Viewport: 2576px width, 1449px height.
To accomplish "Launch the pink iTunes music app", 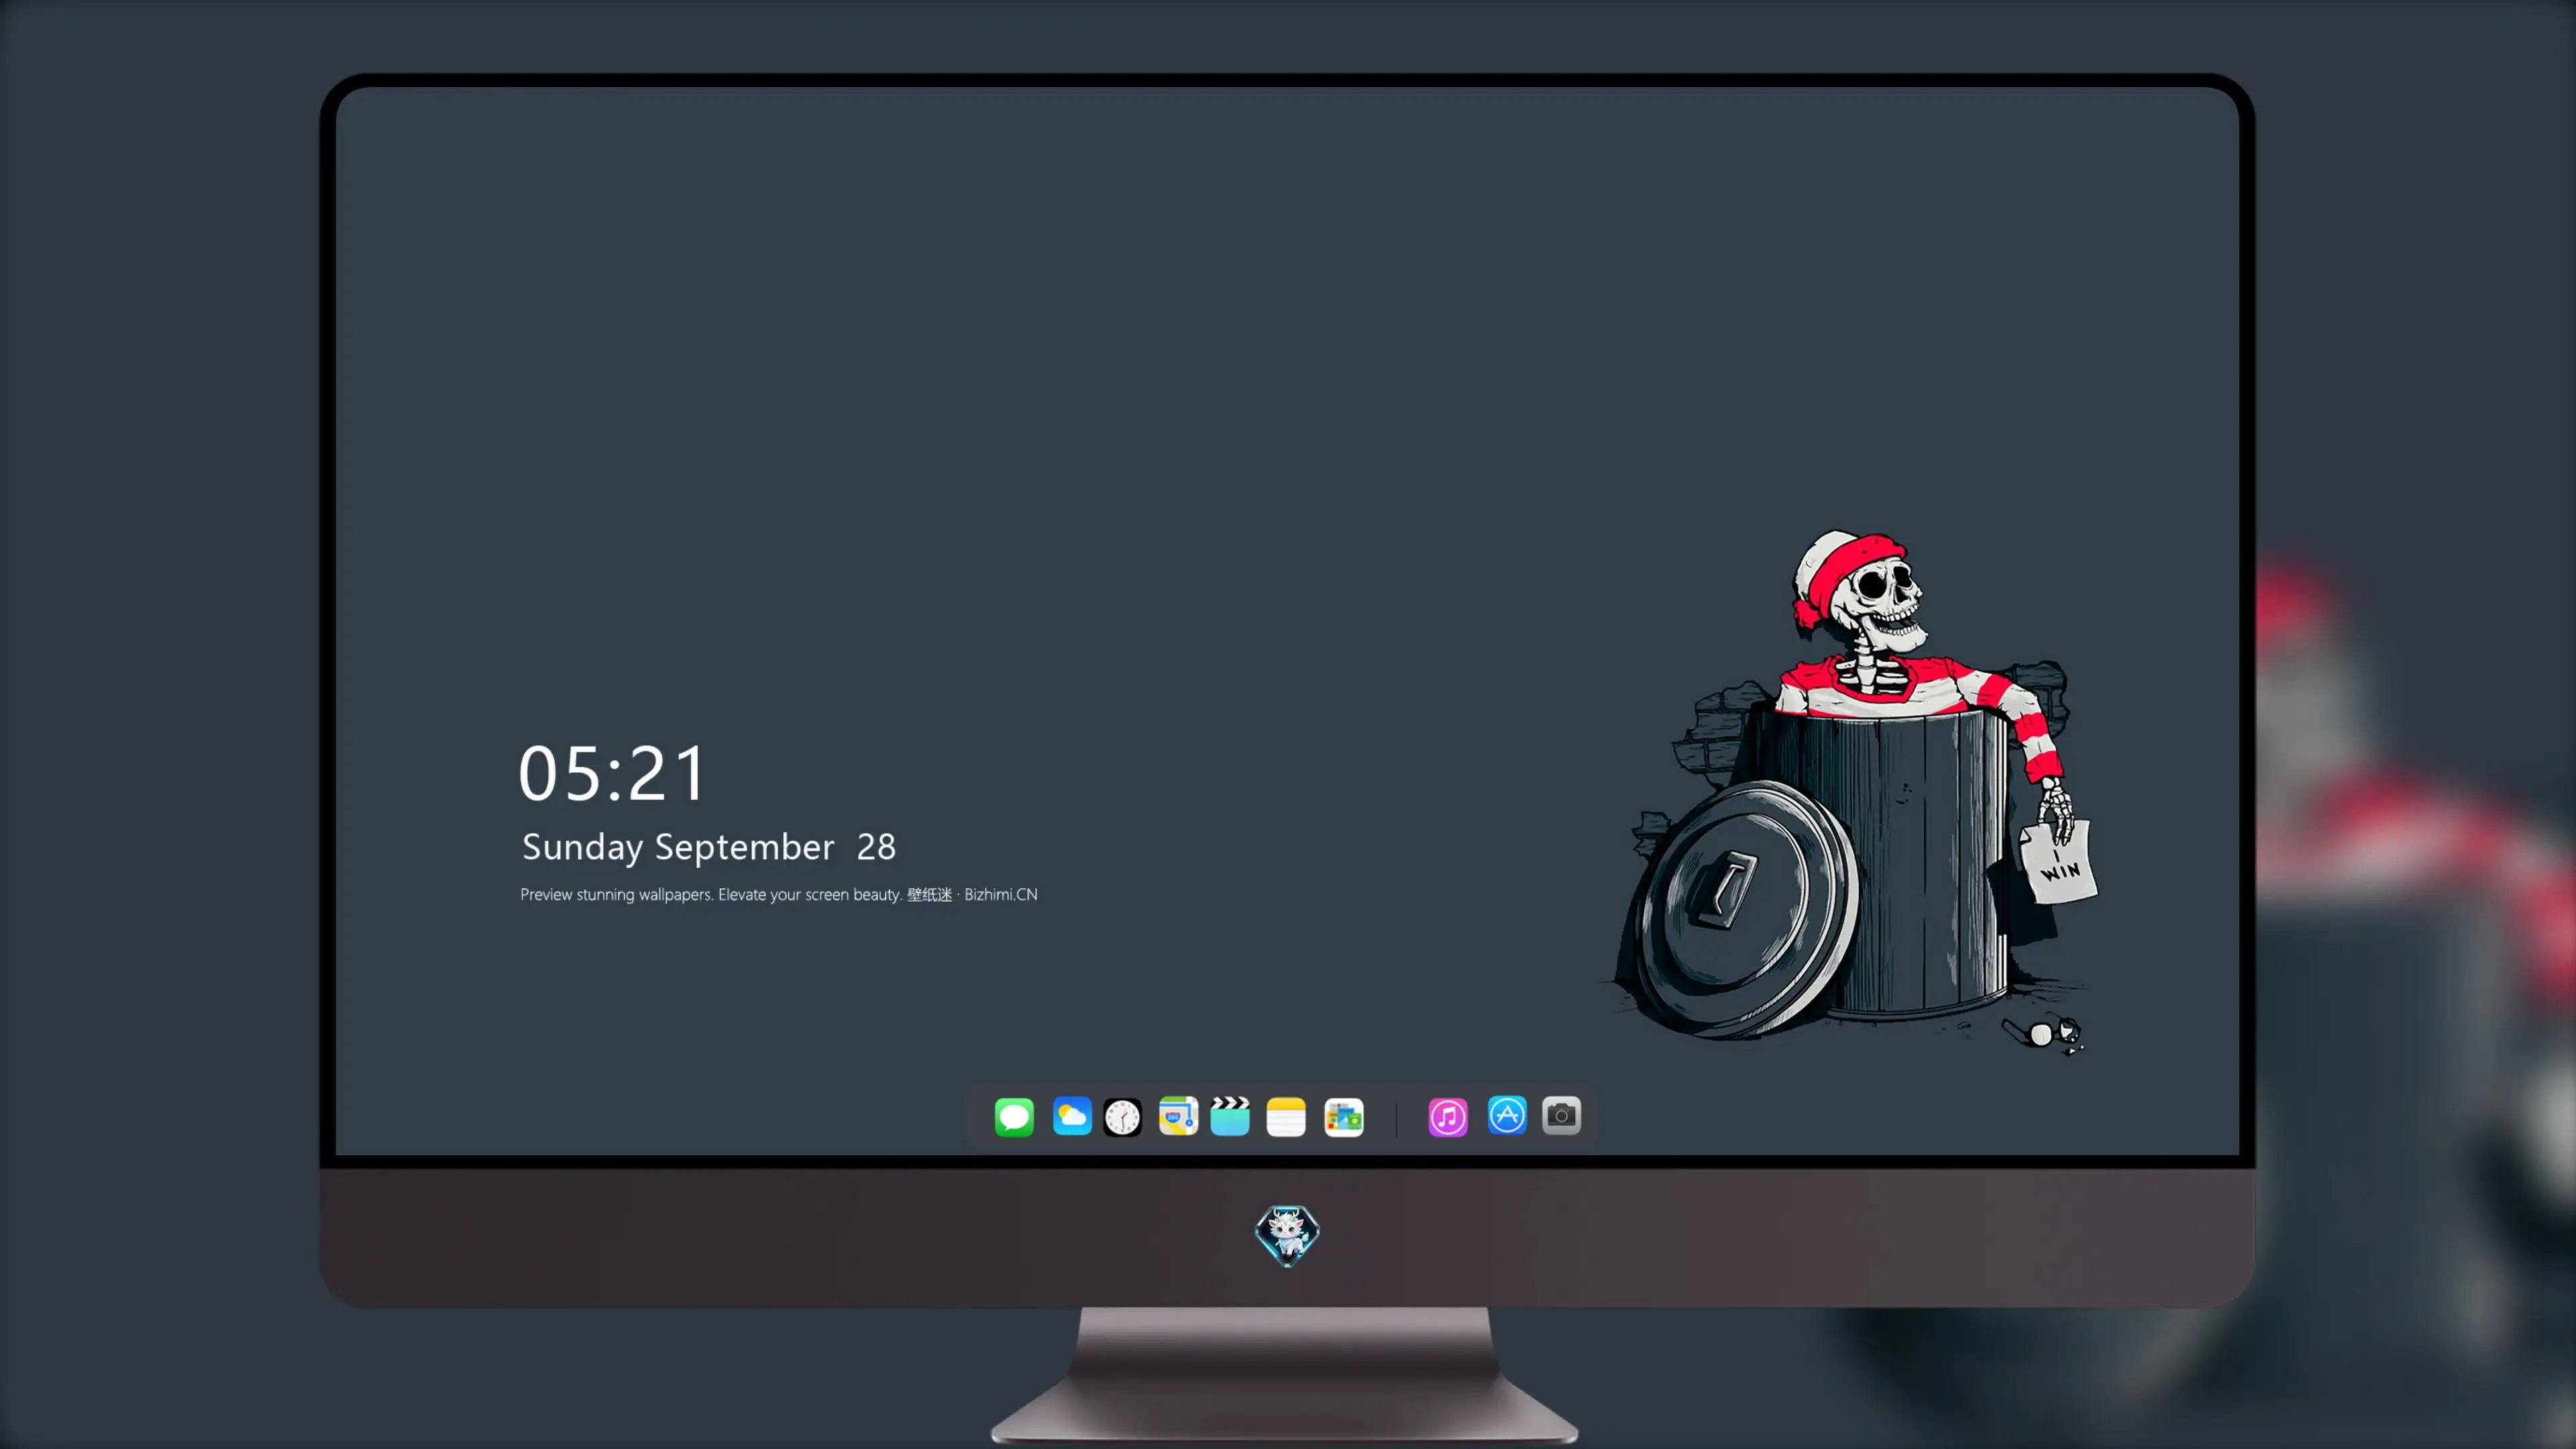I will pyautogui.click(x=1448, y=1117).
